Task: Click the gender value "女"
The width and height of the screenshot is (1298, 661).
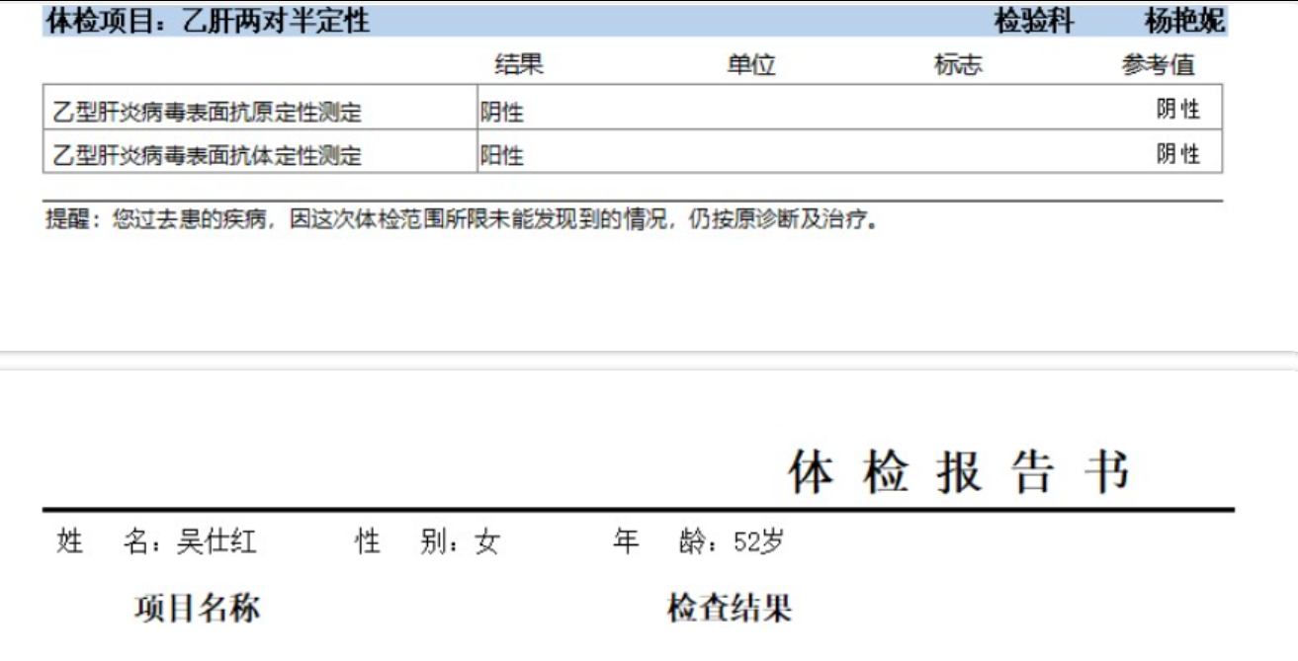Action: [x=486, y=541]
